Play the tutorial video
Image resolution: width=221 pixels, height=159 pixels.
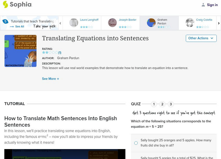point(65,154)
